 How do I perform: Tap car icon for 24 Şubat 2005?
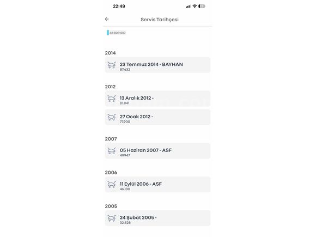(112, 218)
